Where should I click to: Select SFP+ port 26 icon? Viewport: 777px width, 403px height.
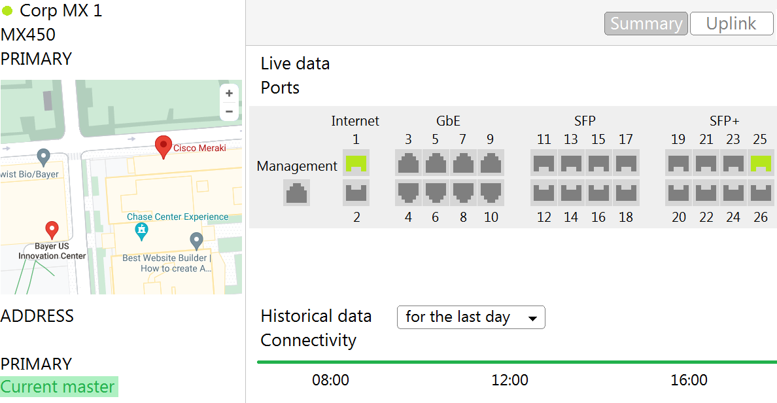(x=760, y=193)
